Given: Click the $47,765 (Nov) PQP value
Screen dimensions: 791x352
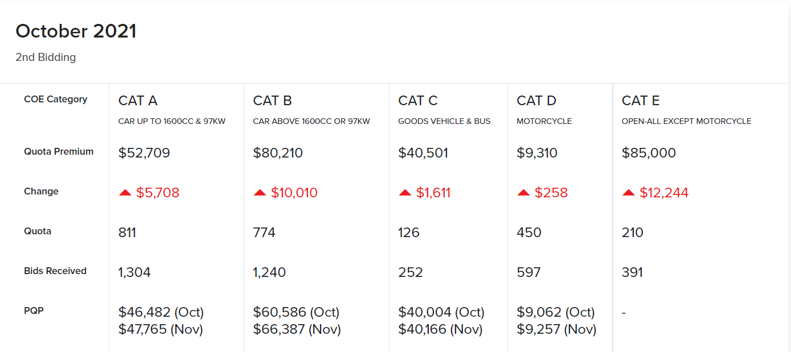Looking at the screenshot, I should 161,329.
